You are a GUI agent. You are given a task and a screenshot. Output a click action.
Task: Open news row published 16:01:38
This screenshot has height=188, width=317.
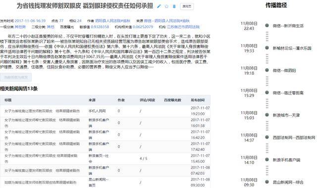click(x=105, y=123)
